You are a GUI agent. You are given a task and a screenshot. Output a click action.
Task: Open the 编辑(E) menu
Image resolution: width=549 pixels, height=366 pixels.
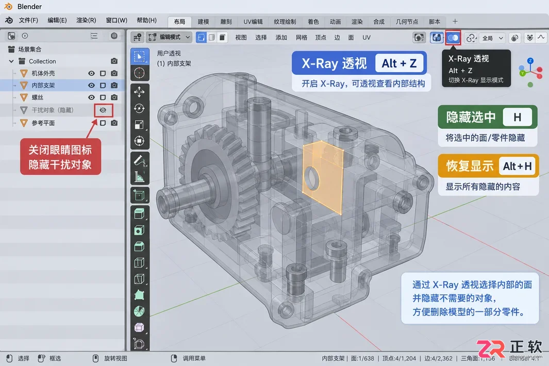tap(57, 20)
